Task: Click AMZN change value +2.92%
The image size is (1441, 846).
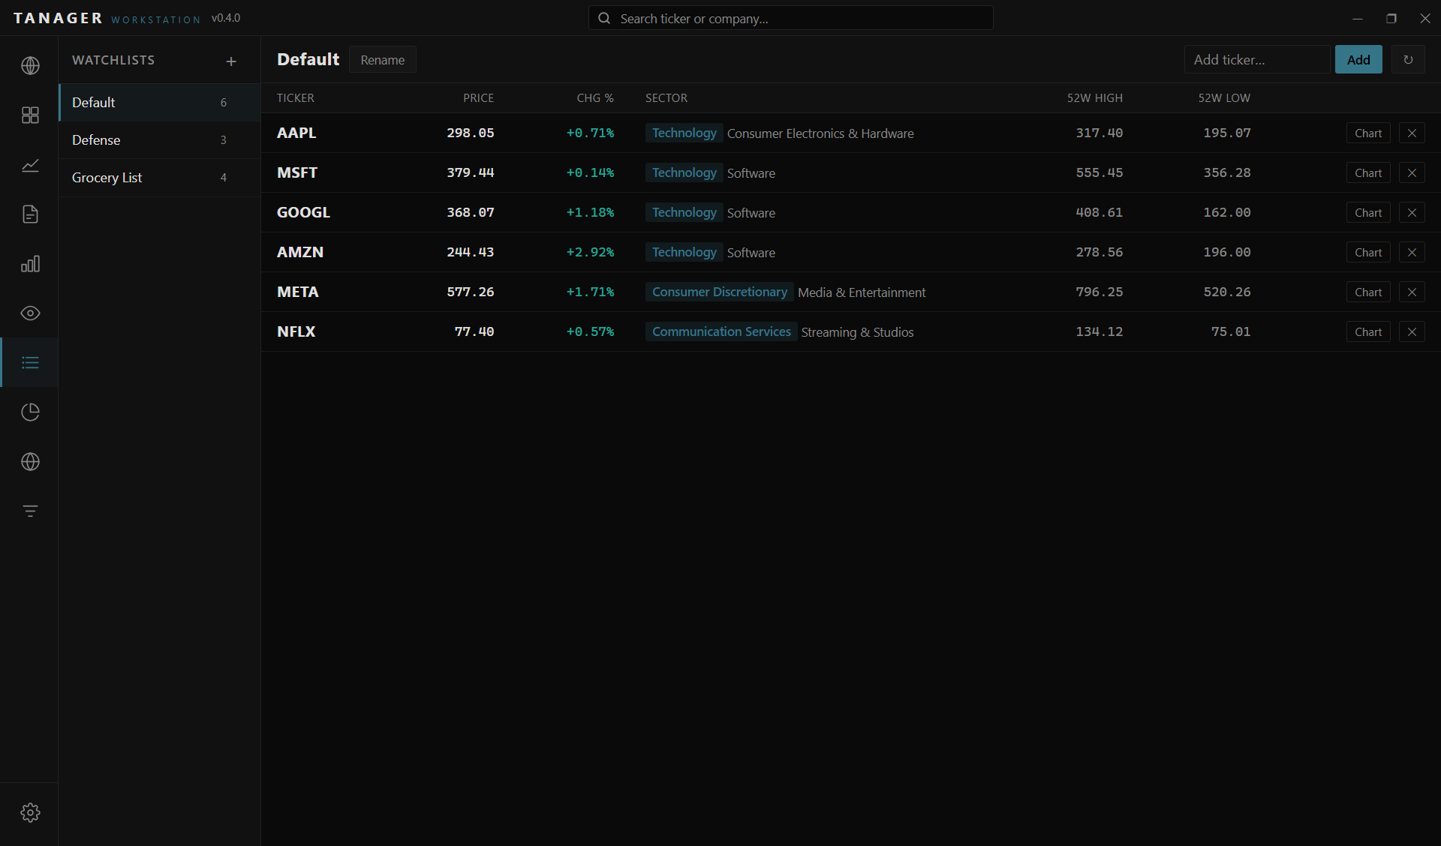Action: 590,252
